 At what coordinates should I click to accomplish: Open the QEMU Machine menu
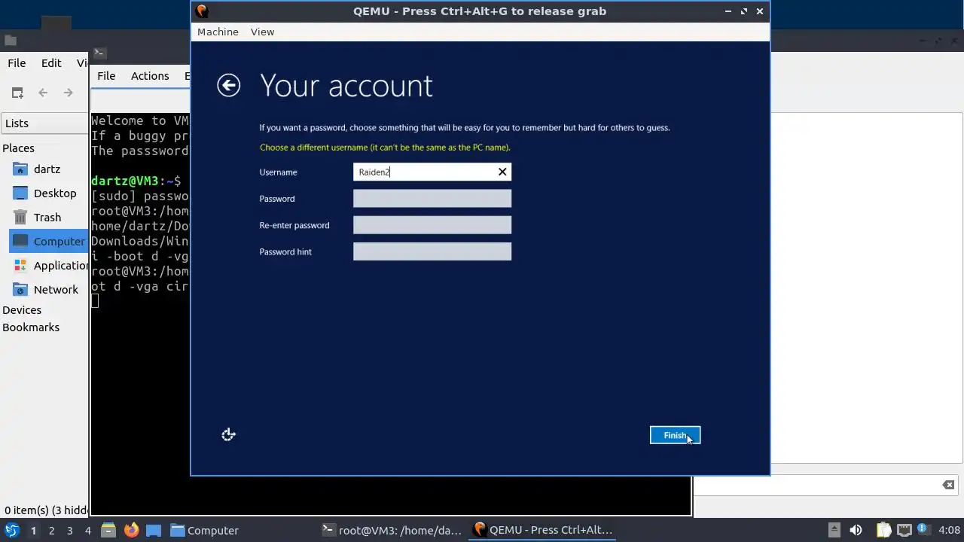click(218, 32)
